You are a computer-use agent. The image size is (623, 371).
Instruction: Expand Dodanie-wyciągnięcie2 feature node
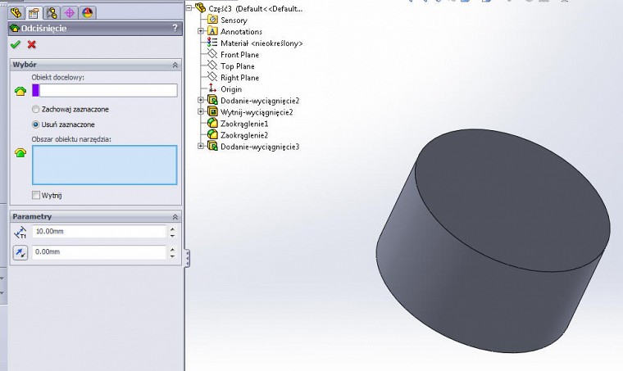(x=201, y=100)
